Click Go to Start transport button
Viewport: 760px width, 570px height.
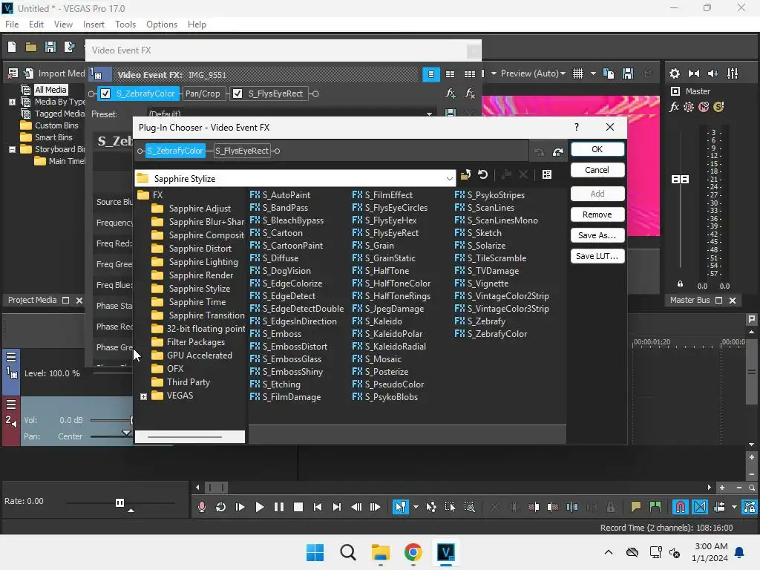(318, 507)
